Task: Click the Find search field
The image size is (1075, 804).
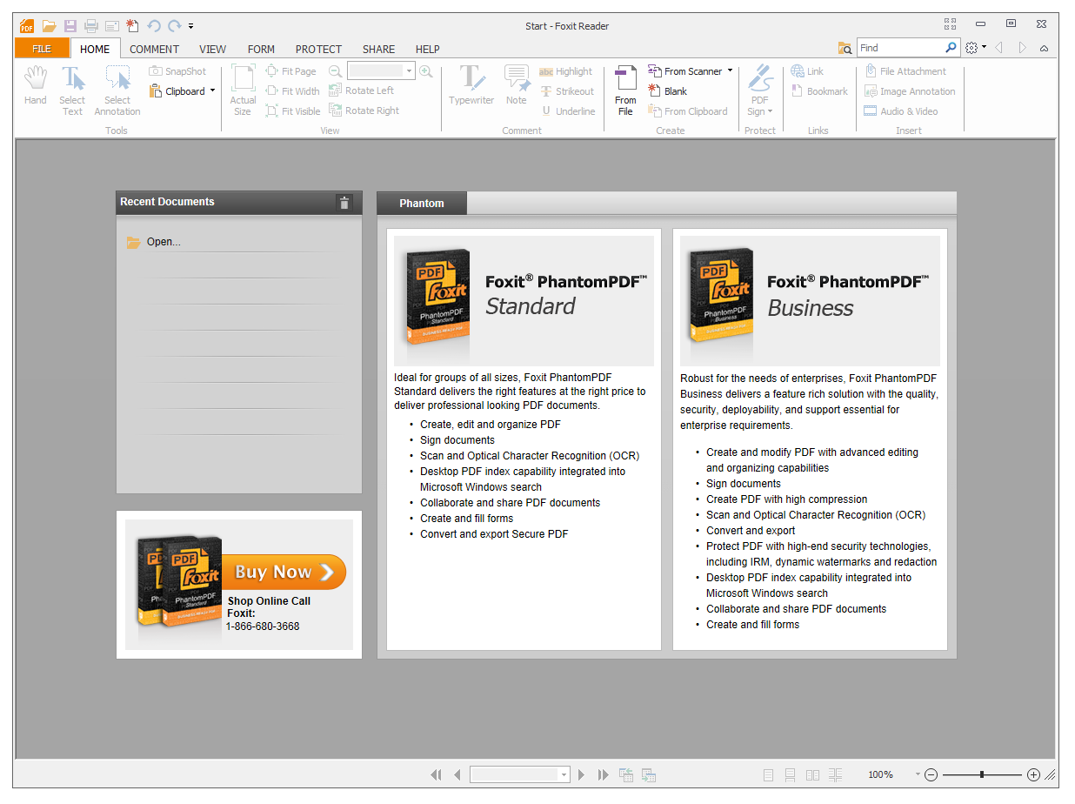Action: pos(901,48)
